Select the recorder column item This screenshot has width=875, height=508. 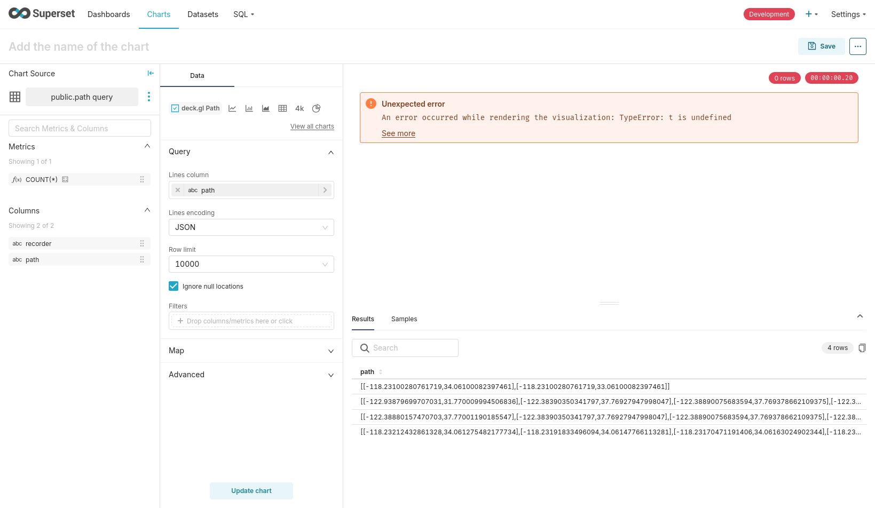click(80, 243)
